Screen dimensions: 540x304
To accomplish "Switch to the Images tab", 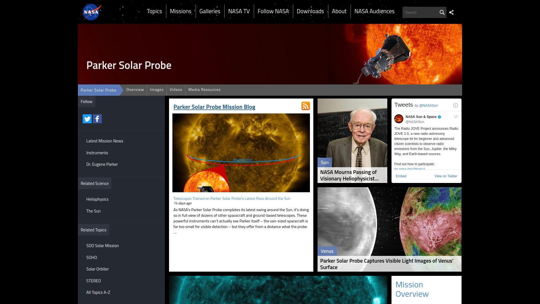I will (x=157, y=90).
